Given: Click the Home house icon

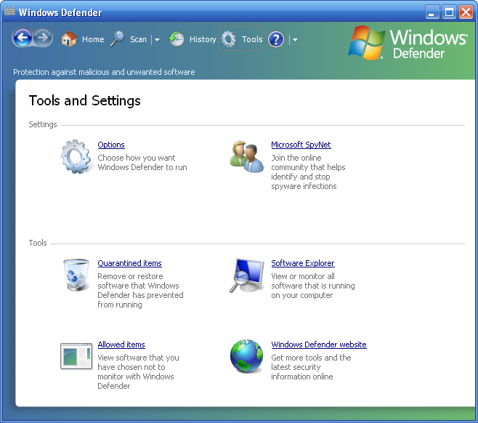Looking at the screenshot, I should (x=68, y=39).
